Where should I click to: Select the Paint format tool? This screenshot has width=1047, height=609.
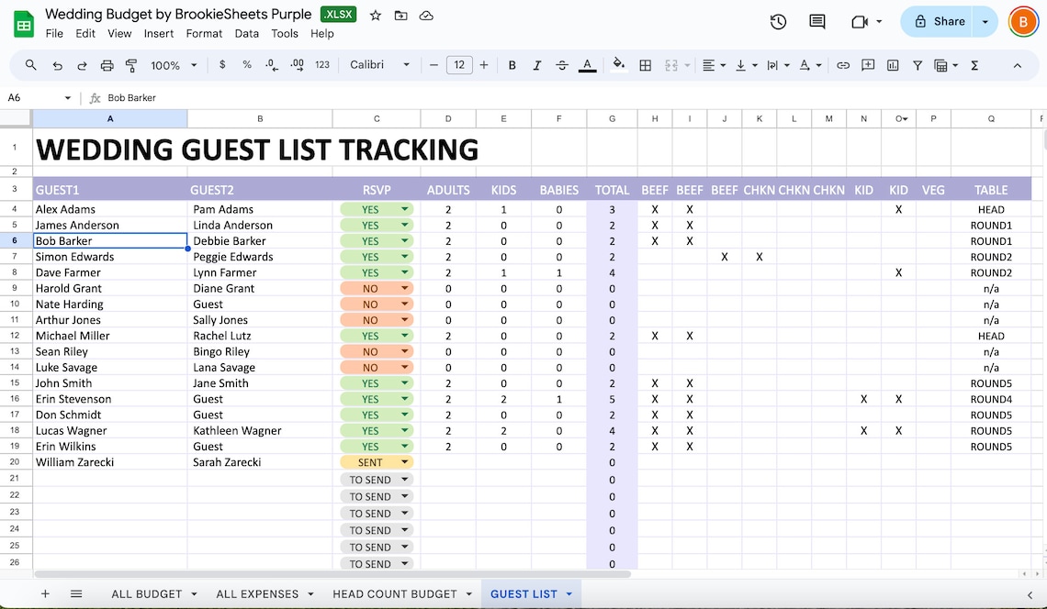point(130,65)
